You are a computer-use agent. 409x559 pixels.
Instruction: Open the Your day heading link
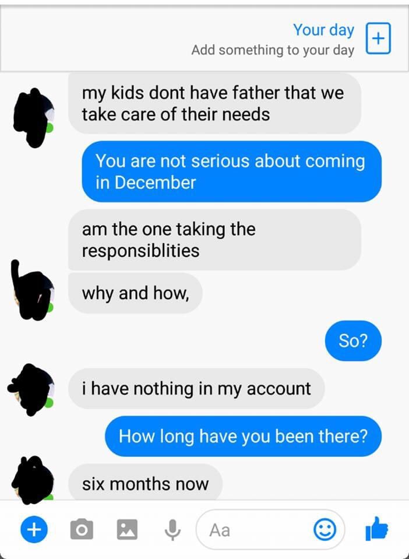coord(323,30)
